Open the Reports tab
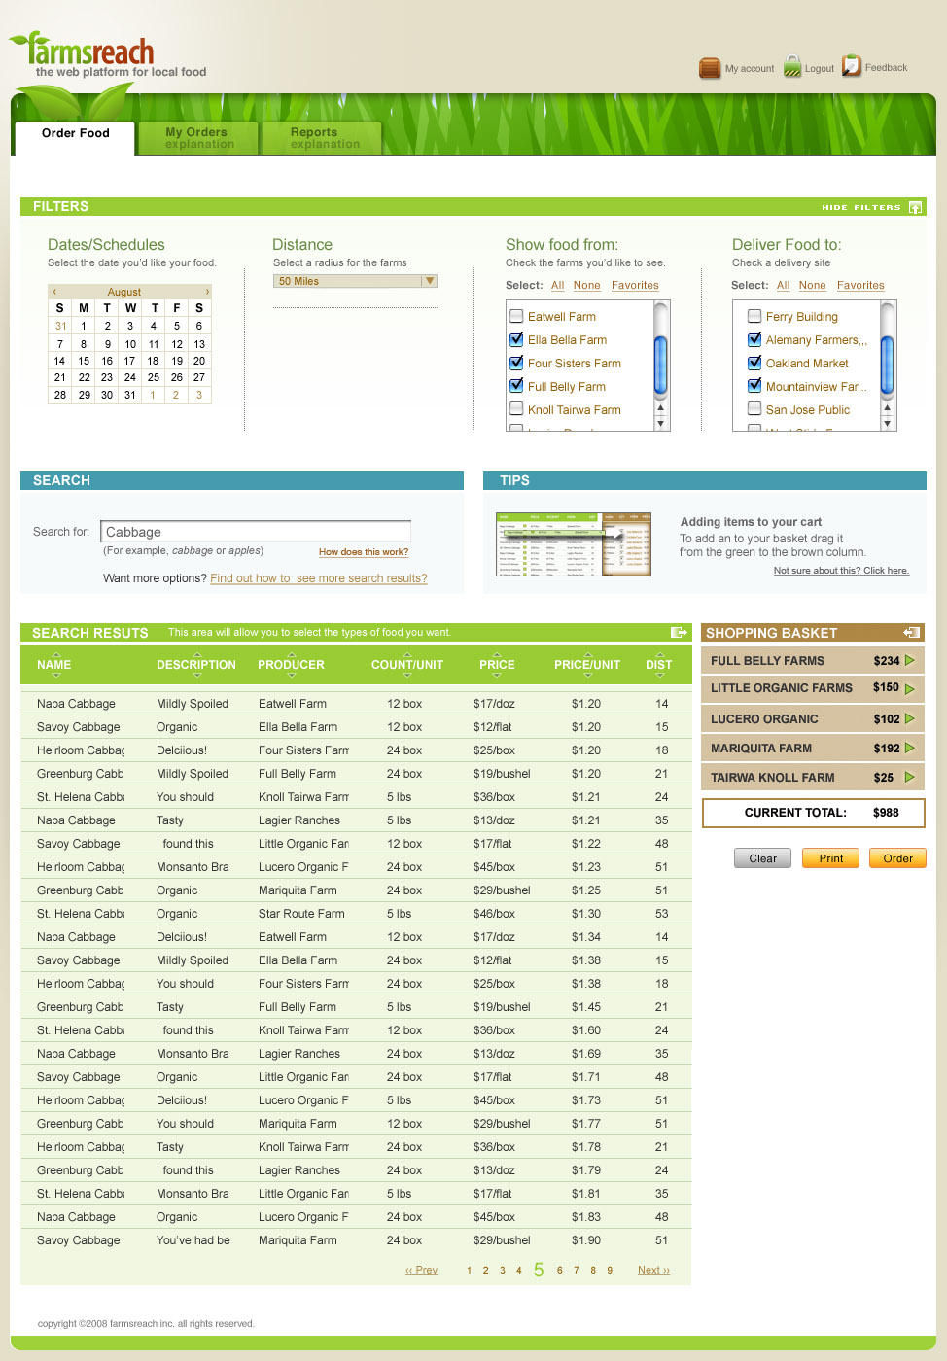The image size is (947, 1361). click(x=322, y=138)
